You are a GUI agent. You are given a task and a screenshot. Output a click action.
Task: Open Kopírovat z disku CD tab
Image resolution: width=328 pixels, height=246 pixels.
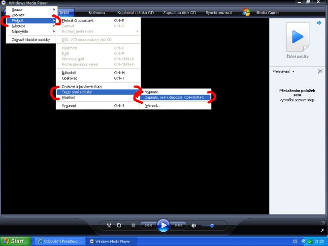click(135, 13)
